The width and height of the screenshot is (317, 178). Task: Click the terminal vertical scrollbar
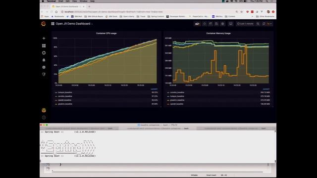[x=275, y=146]
